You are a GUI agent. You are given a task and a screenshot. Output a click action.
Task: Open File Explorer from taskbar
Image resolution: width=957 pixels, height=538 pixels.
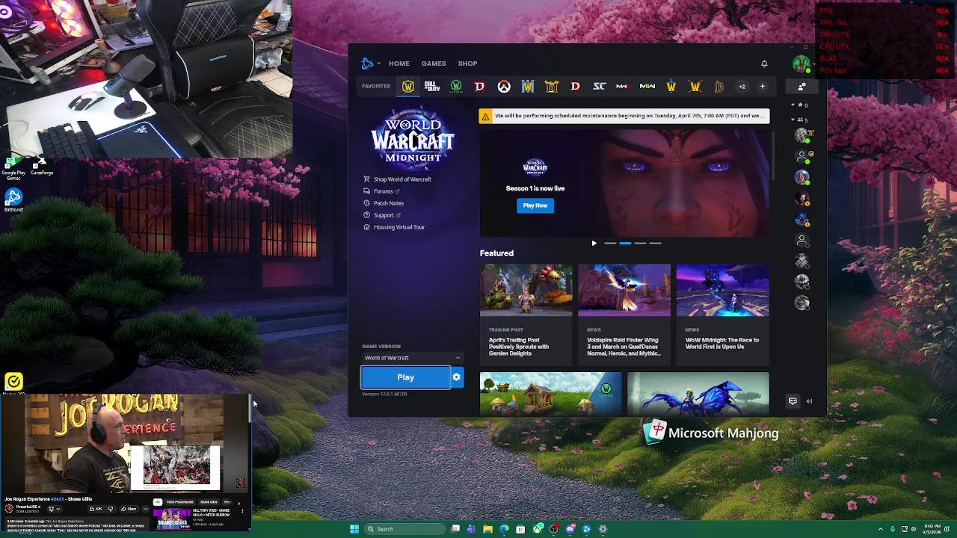pos(487,529)
